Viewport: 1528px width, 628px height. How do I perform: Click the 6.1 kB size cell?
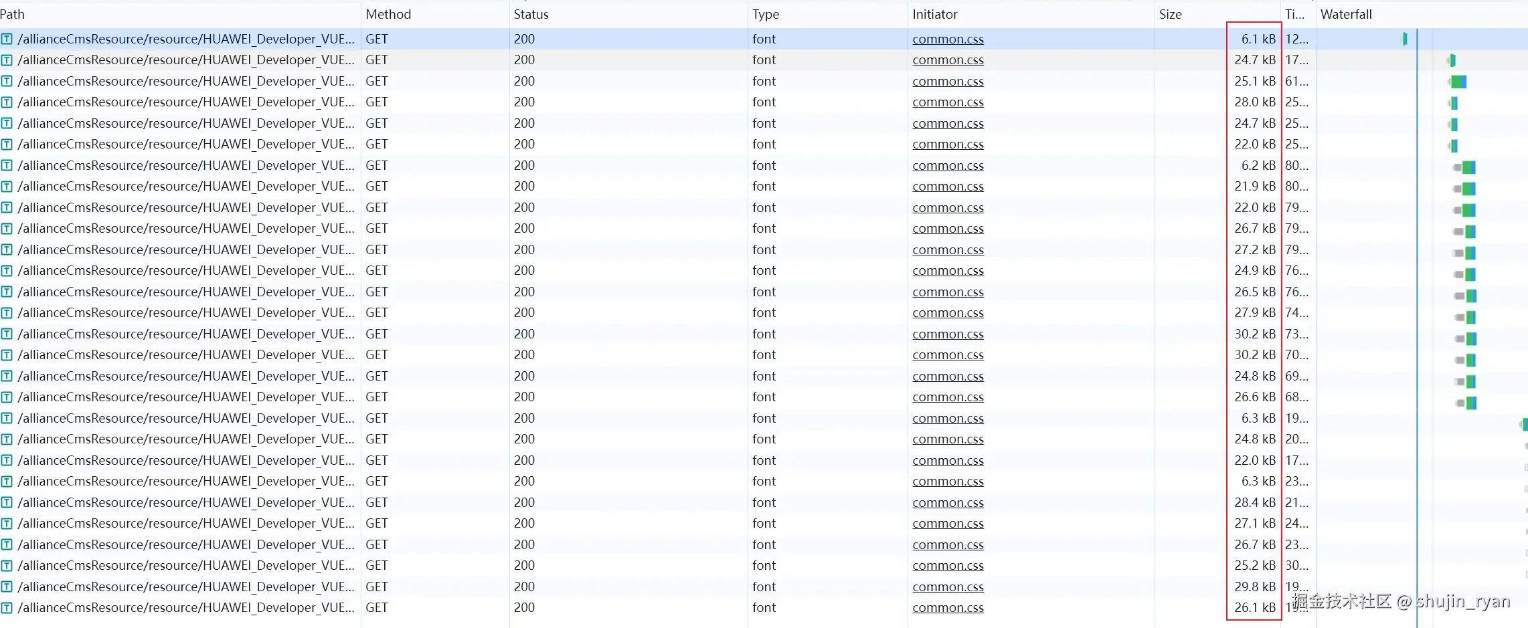[1258, 39]
